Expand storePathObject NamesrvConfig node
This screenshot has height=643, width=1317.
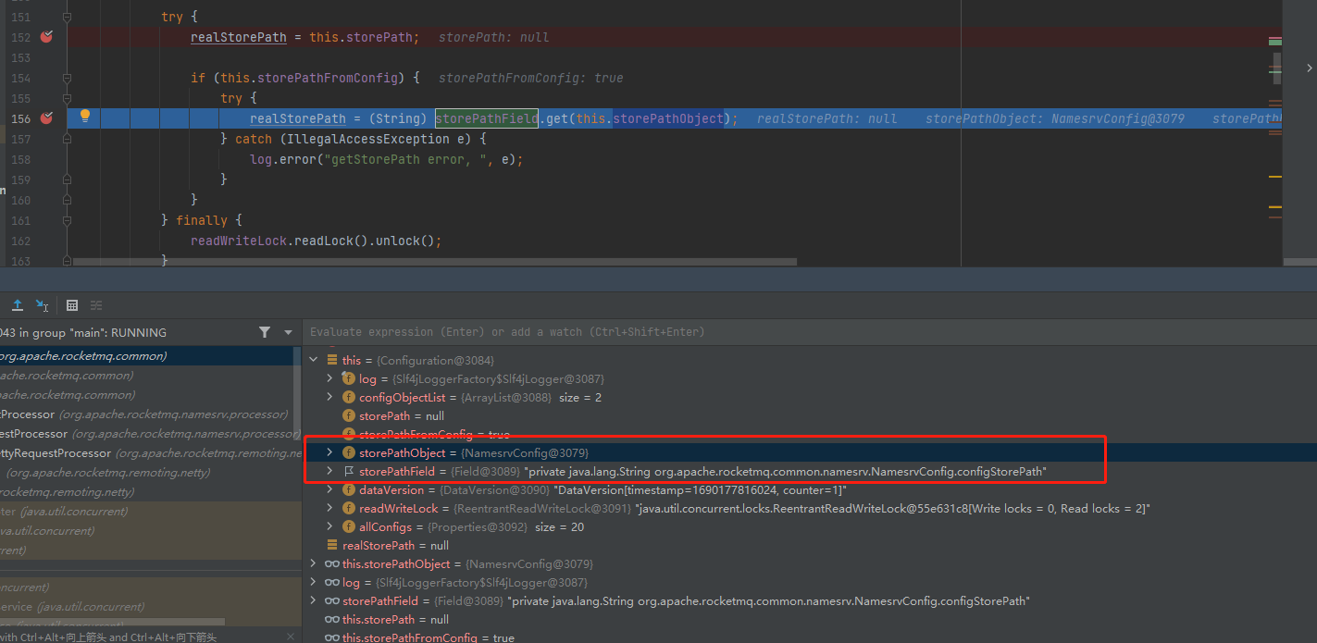coord(330,452)
